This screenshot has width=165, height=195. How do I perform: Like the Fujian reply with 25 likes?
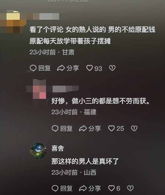(x=111, y=128)
